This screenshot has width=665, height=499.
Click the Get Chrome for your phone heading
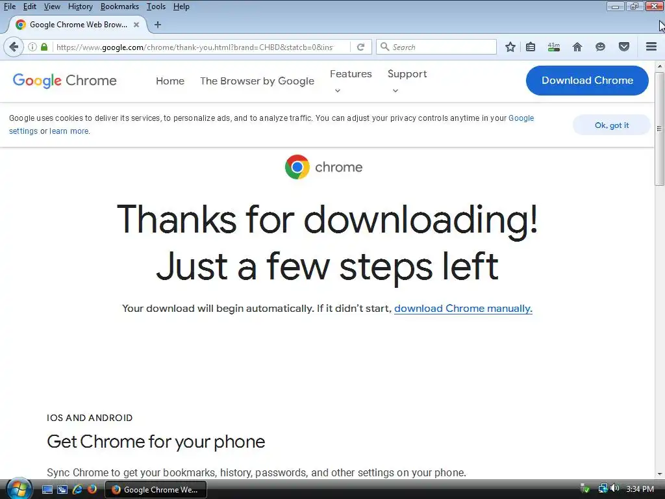(x=156, y=442)
